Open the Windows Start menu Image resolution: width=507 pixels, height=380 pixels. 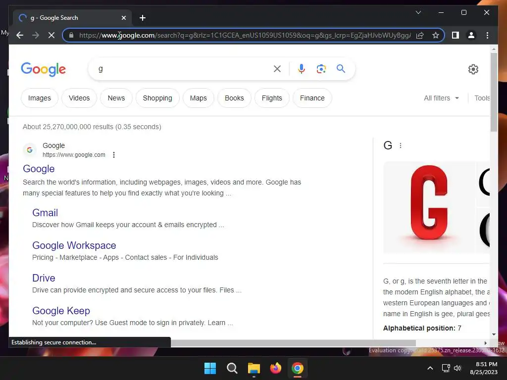pyautogui.click(x=210, y=368)
